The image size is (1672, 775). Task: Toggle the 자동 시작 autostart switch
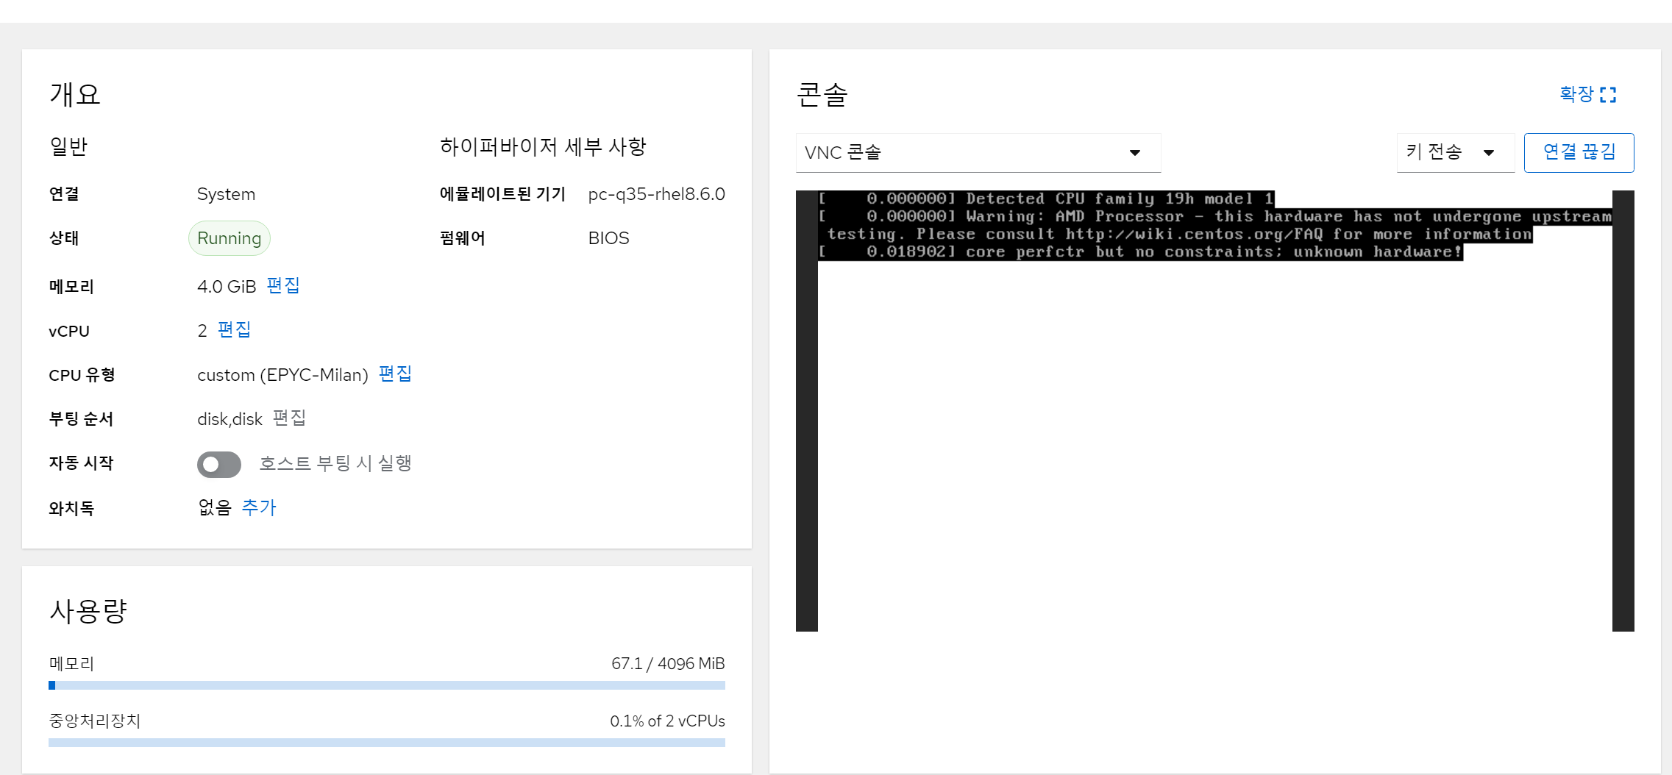(219, 464)
